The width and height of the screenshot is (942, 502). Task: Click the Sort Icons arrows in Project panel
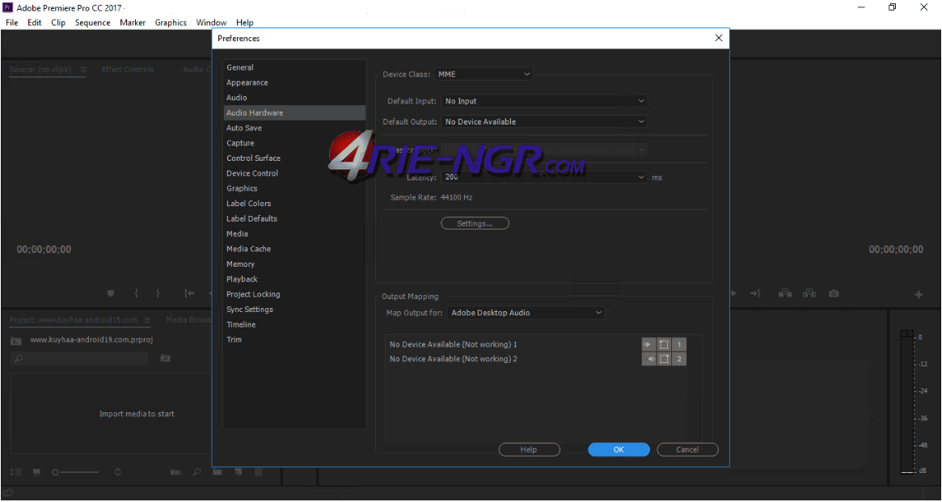coord(118,472)
